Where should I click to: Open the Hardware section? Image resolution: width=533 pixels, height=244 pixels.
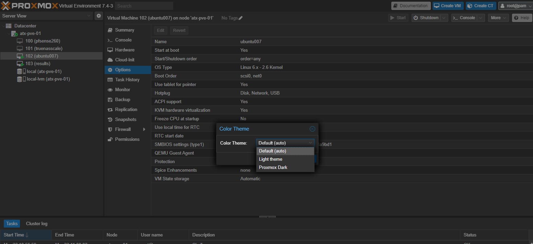coord(125,50)
